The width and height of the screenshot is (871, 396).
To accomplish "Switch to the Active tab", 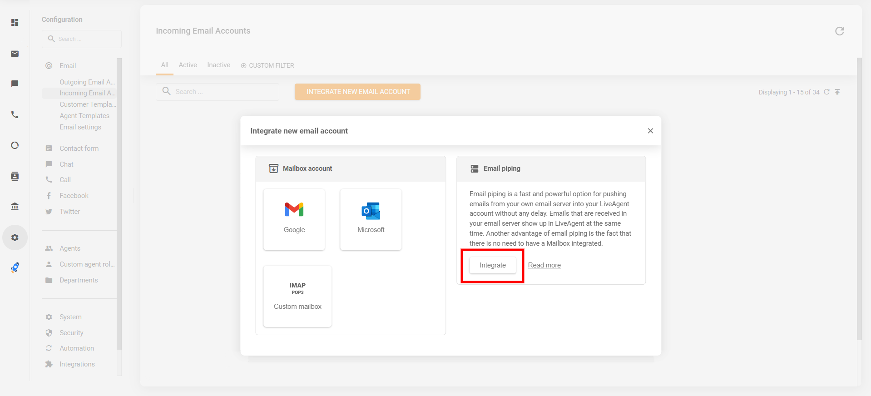I will tap(188, 65).
